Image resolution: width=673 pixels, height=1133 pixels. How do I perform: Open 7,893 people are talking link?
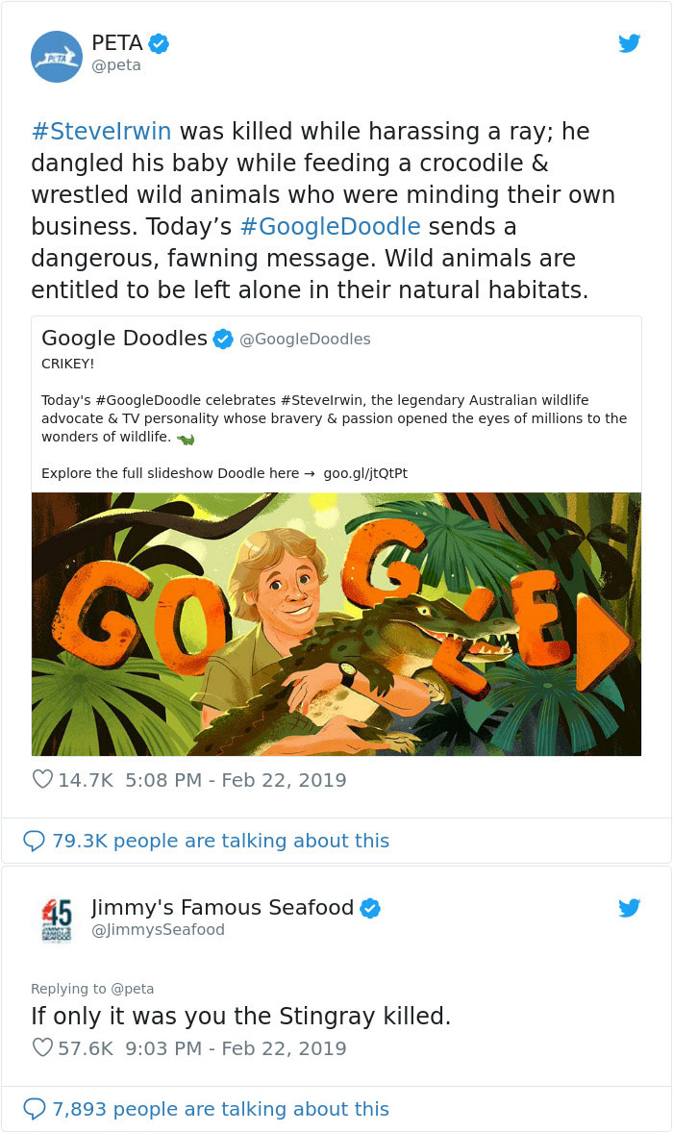pyautogui.click(x=220, y=1109)
